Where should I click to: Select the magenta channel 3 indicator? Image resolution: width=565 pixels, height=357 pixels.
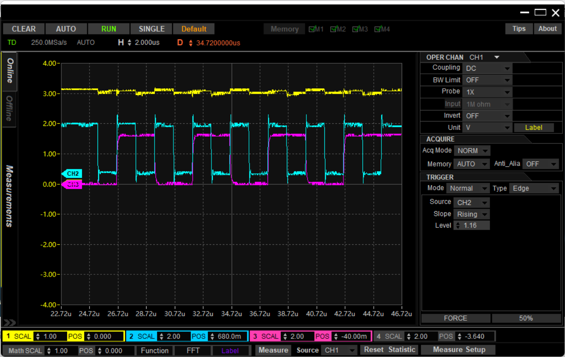[255, 336]
